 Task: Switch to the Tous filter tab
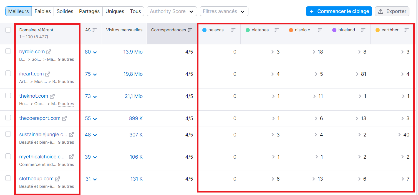[x=135, y=11]
